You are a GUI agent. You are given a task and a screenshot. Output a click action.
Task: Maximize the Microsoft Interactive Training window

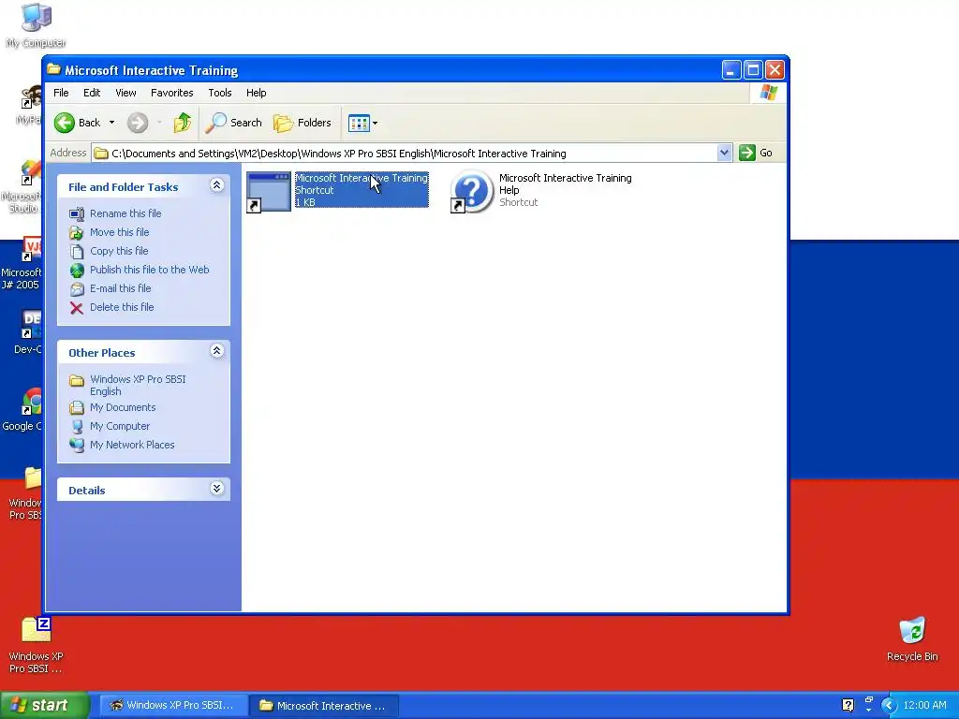tap(753, 69)
